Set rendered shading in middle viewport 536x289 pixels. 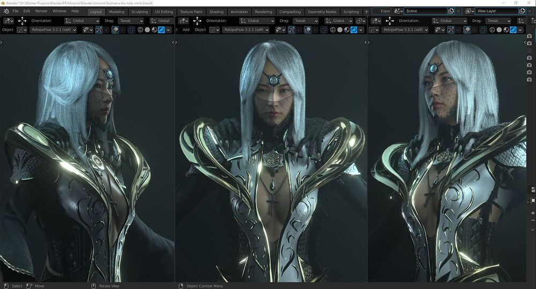coord(354,29)
